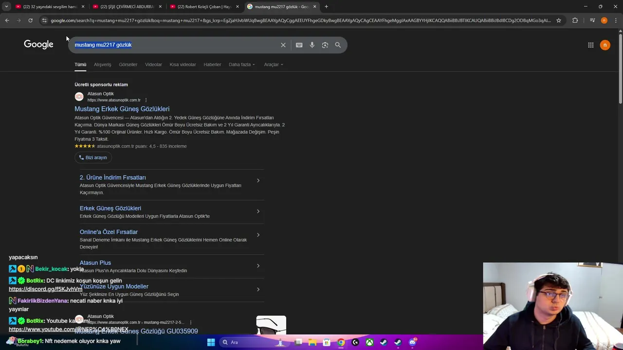The height and width of the screenshot is (350, 623).
Task: Switch to the Haberler tab
Action: point(212,65)
